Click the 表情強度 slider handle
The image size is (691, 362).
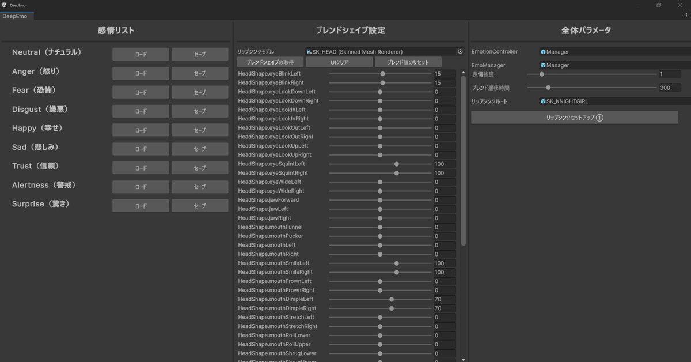click(542, 74)
